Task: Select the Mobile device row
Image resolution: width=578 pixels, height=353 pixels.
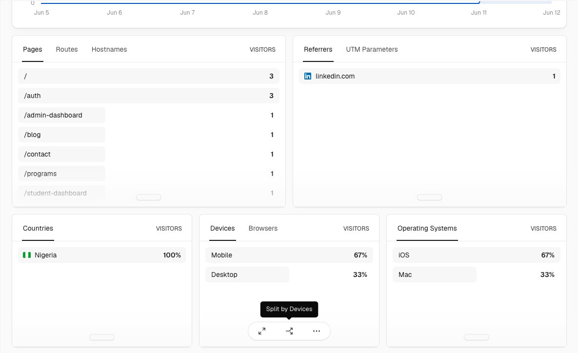Action: click(289, 255)
